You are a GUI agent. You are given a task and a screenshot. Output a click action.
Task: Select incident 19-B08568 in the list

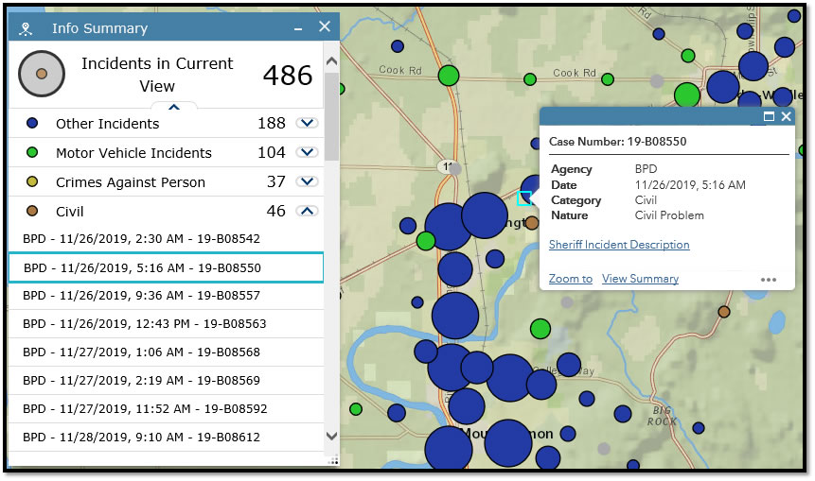tap(166, 352)
